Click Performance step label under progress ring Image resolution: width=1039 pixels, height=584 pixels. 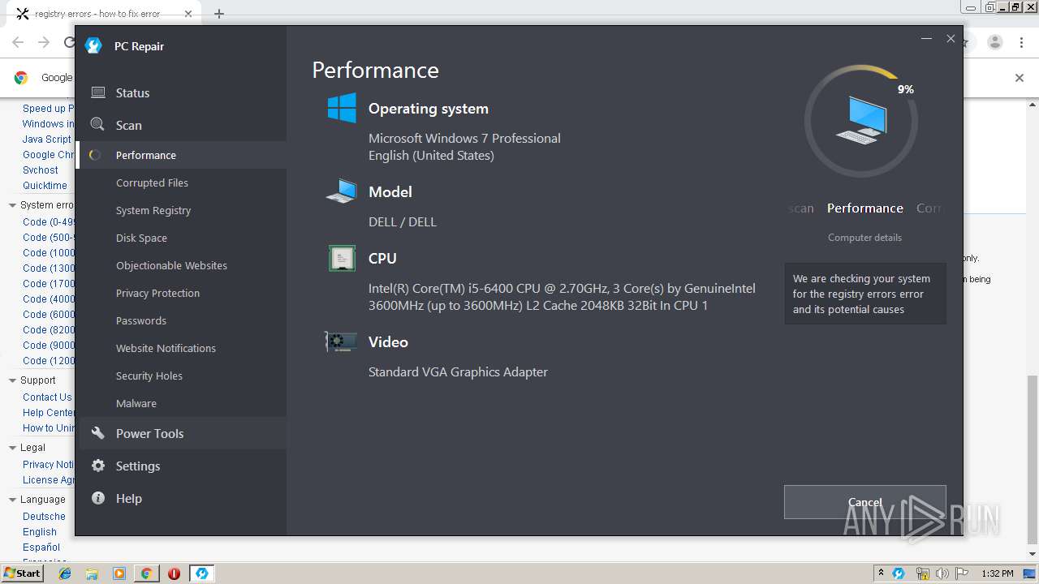[x=865, y=208]
